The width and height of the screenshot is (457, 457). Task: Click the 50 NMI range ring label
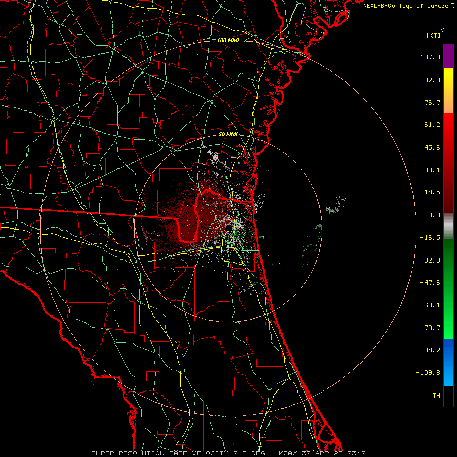click(x=228, y=134)
